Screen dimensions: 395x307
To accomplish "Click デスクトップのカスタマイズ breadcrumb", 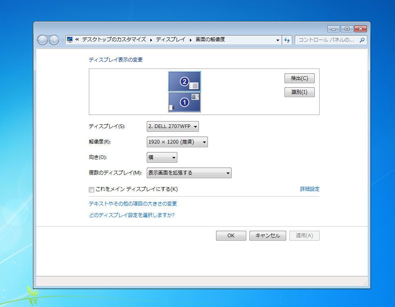I will click(x=114, y=40).
